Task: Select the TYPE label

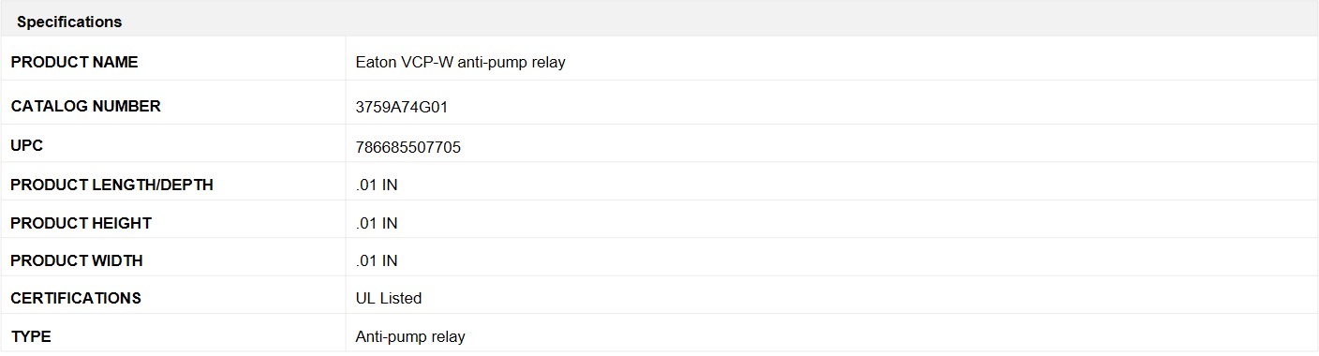Action: pyautogui.click(x=31, y=335)
